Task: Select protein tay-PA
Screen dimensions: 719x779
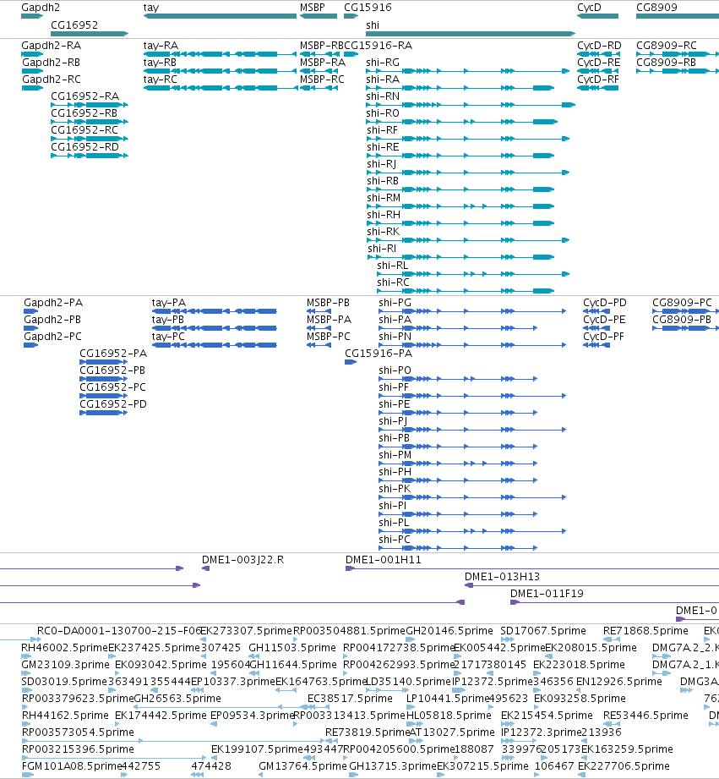Action: 169,303
